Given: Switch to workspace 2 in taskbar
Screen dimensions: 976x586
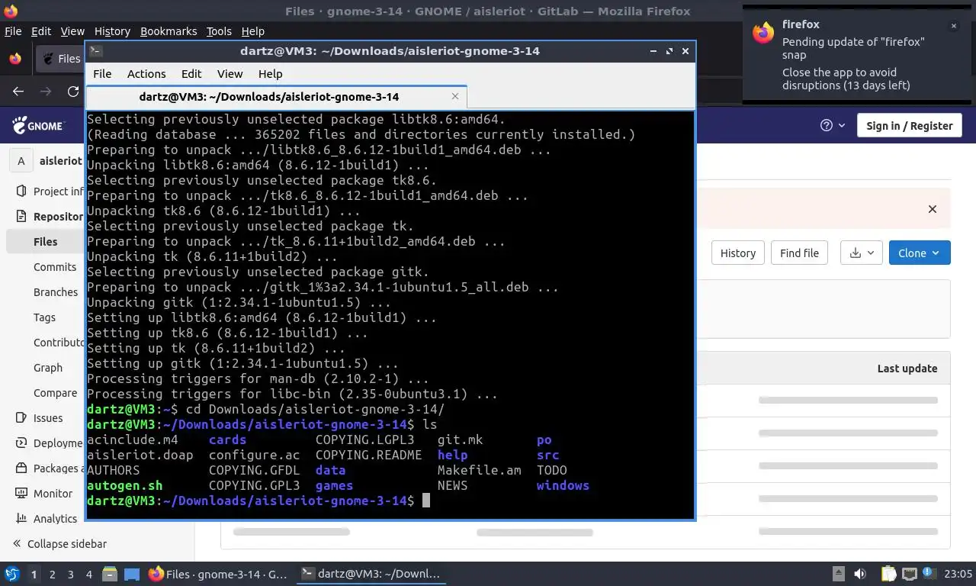Looking at the screenshot, I should coord(52,574).
